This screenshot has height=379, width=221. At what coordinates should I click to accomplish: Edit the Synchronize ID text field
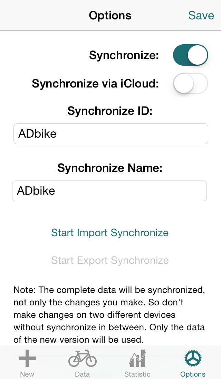[111, 134]
